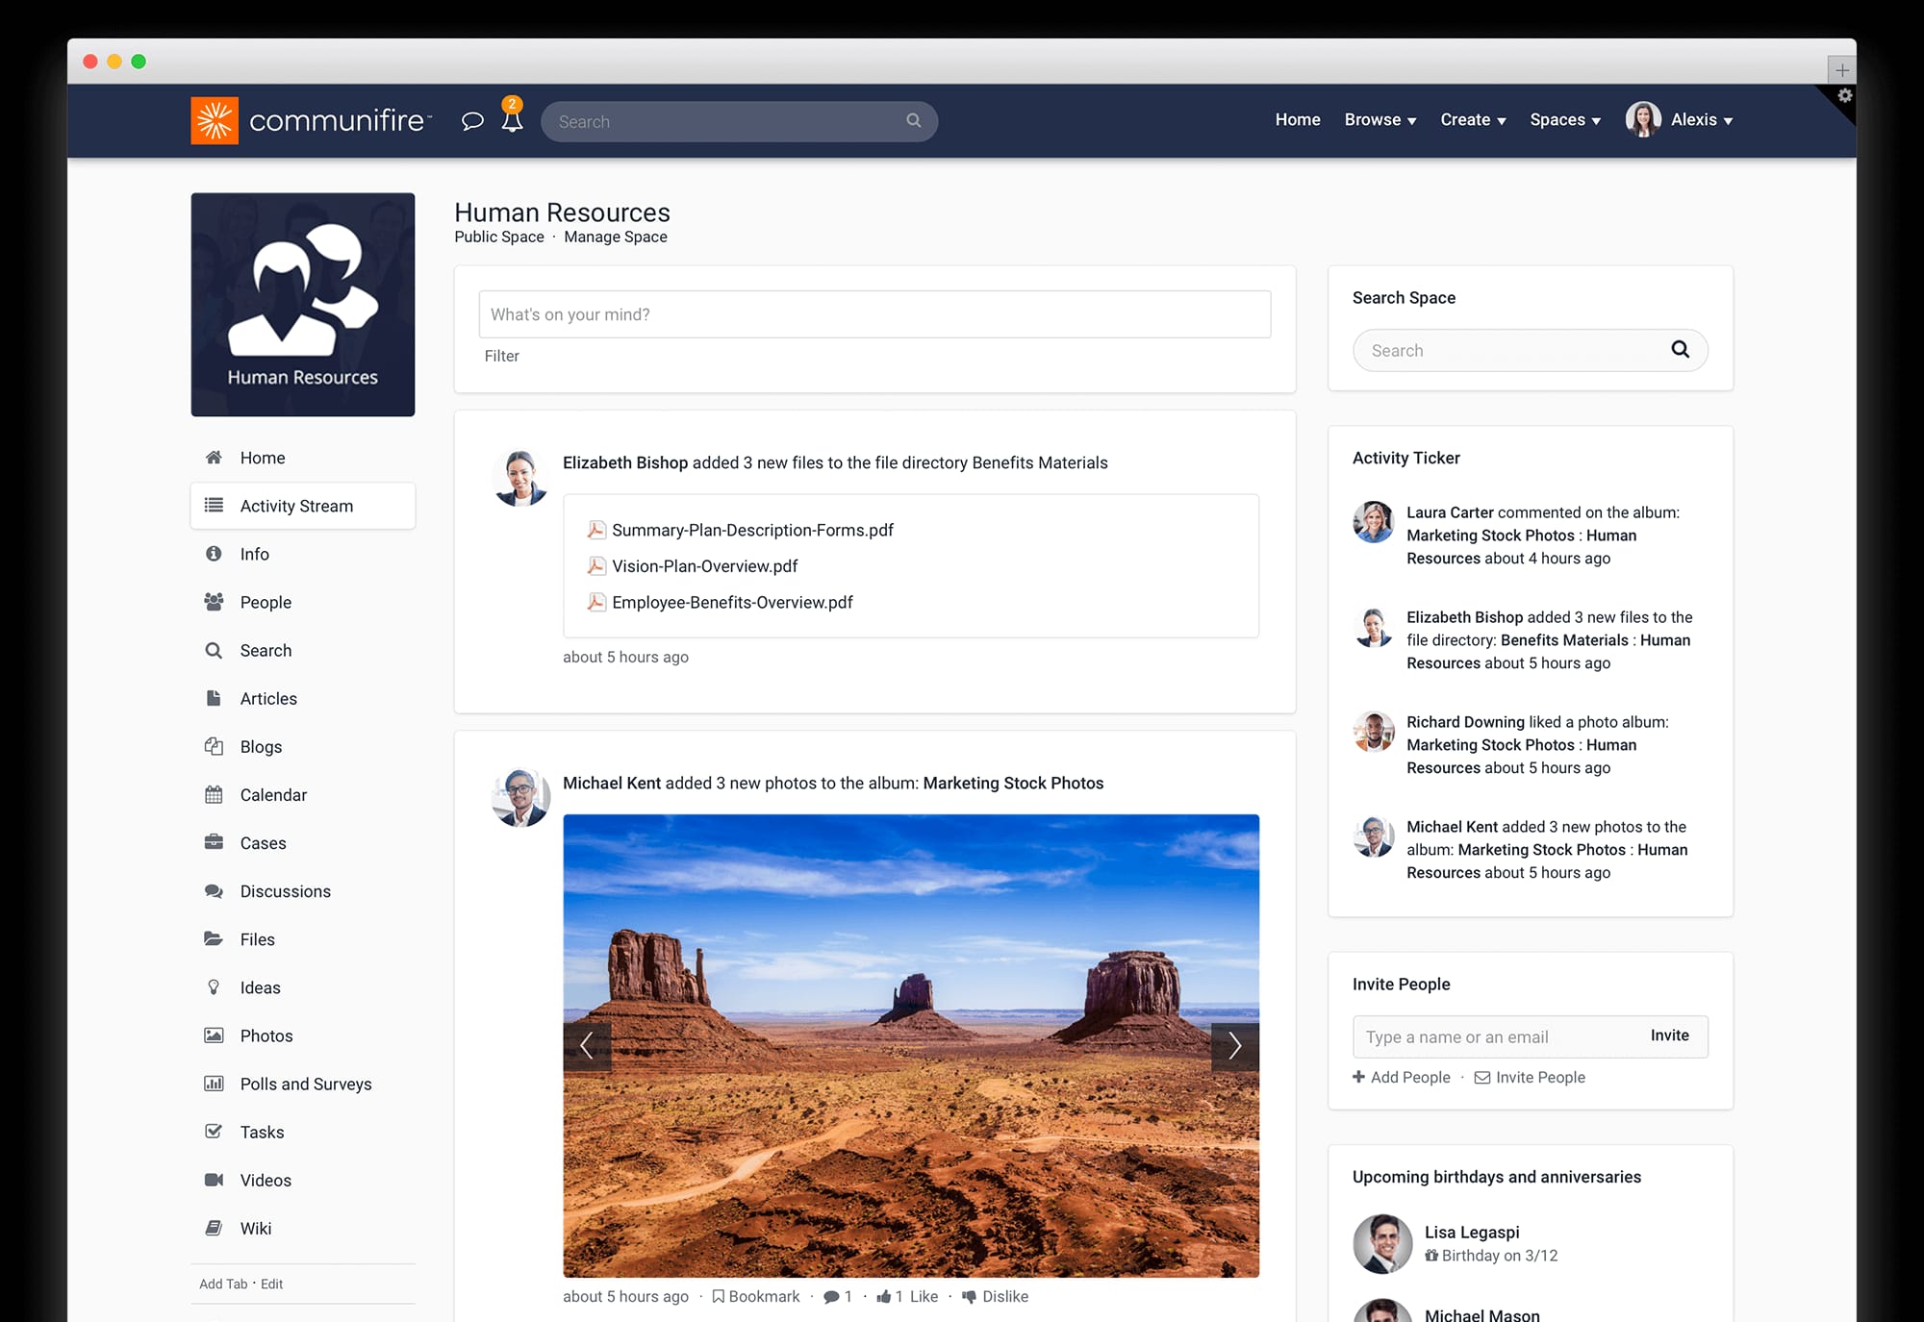The image size is (1924, 1322).
Task: Click Manage Space link
Action: pyautogui.click(x=615, y=237)
